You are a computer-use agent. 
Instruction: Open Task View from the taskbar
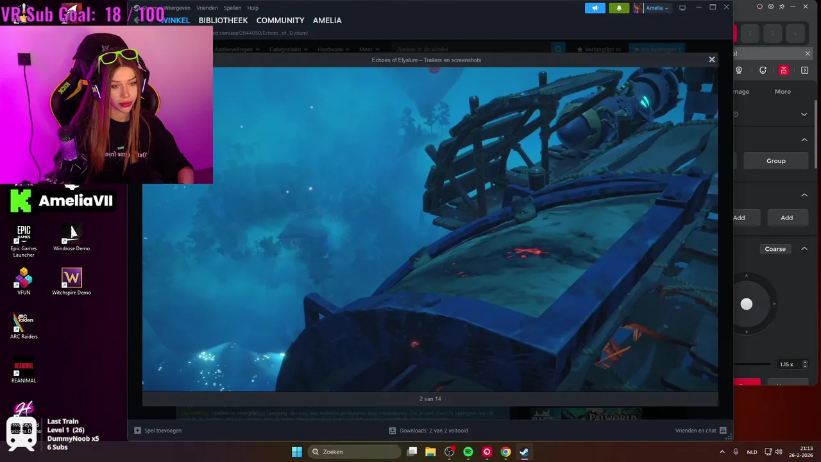tap(412, 452)
